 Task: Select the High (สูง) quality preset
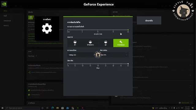coord(106,43)
